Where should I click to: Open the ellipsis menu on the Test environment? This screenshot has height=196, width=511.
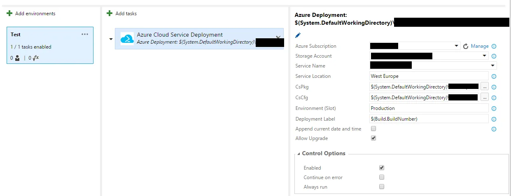[x=85, y=34]
